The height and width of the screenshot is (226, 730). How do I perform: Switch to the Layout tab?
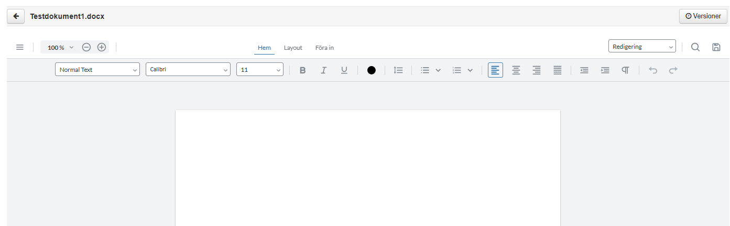[x=293, y=48]
